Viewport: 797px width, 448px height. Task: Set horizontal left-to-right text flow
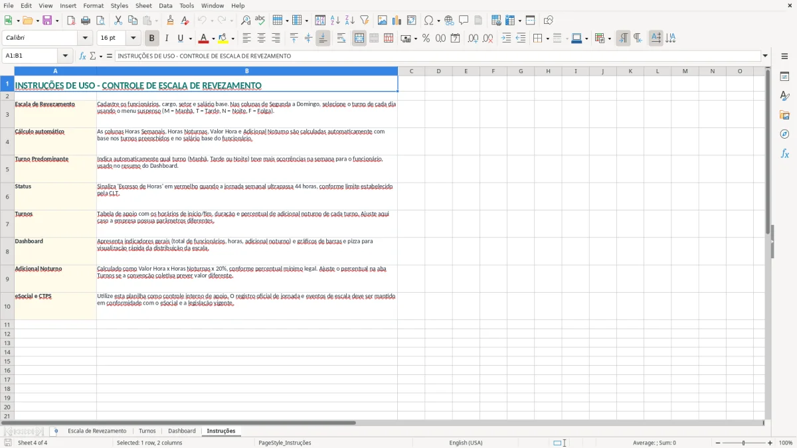click(656, 38)
